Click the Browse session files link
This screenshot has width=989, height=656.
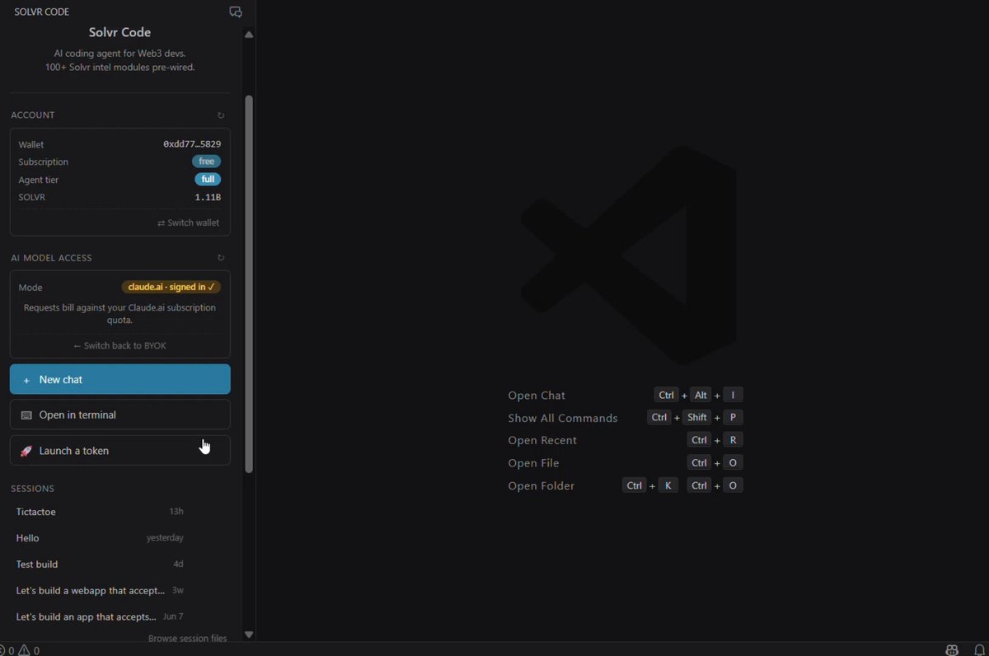187,638
